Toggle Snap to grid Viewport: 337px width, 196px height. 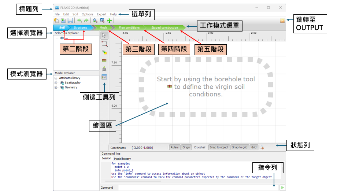click(240, 147)
